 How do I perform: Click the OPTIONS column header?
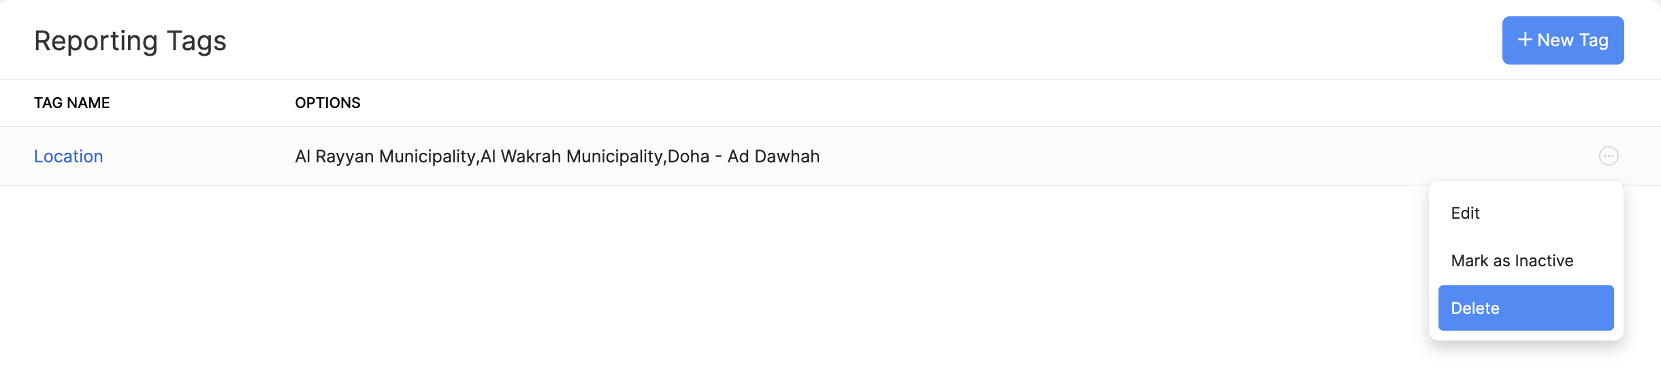point(327,103)
